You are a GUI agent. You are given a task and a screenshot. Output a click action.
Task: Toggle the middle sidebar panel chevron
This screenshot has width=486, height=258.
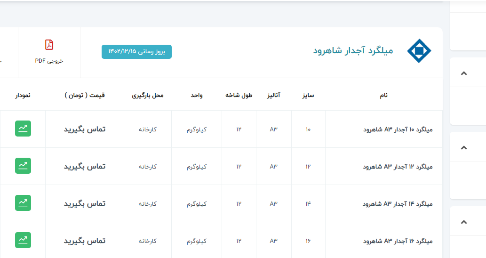(x=464, y=147)
